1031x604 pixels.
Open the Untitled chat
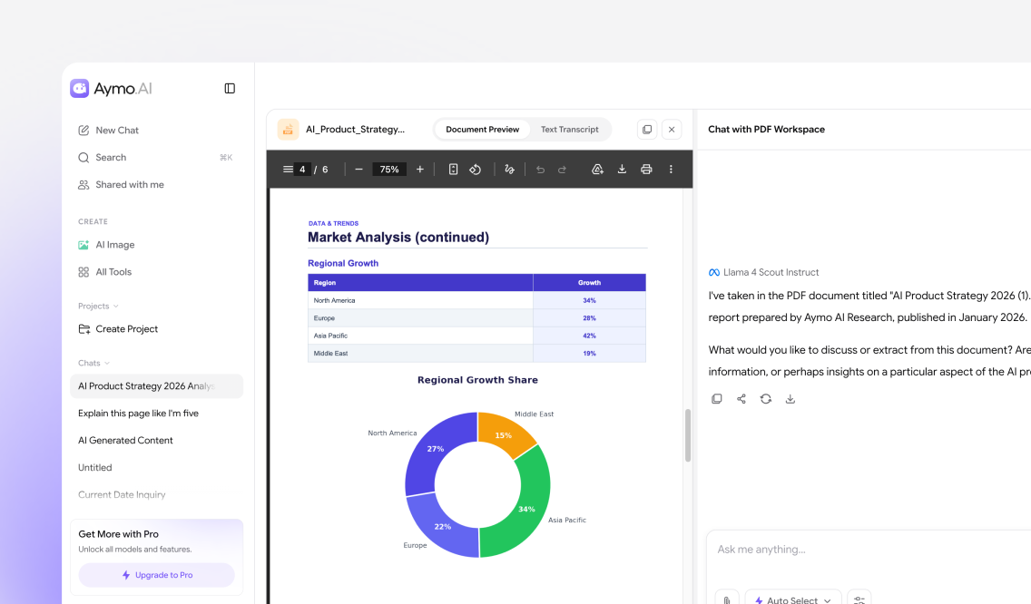coord(95,467)
